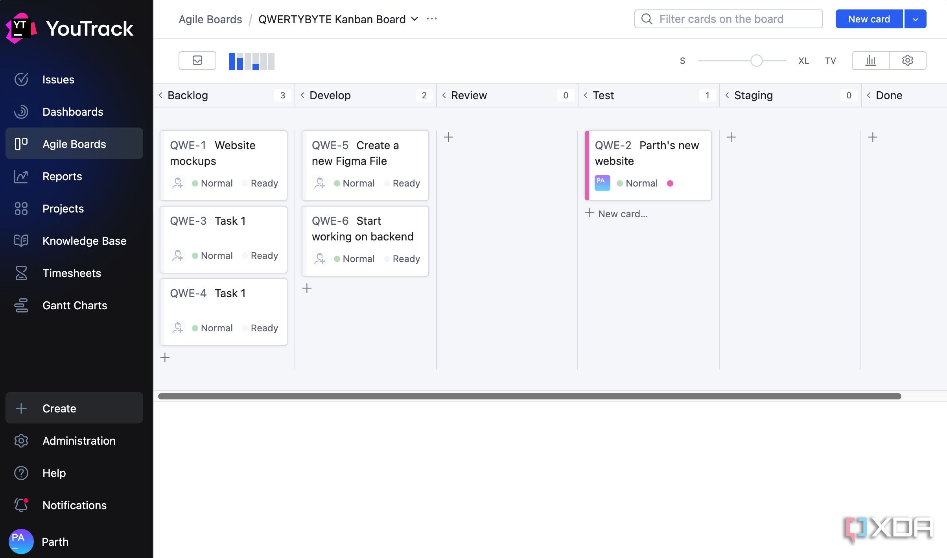Open the three-dots board options menu
The image size is (947, 558).
click(x=432, y=19)
